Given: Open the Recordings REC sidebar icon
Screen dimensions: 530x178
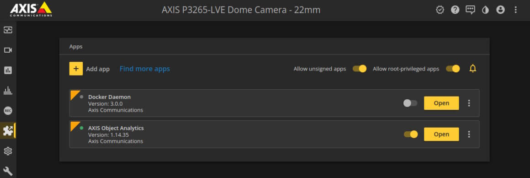Looking at the screenshot, I should (x=8, y=111).
